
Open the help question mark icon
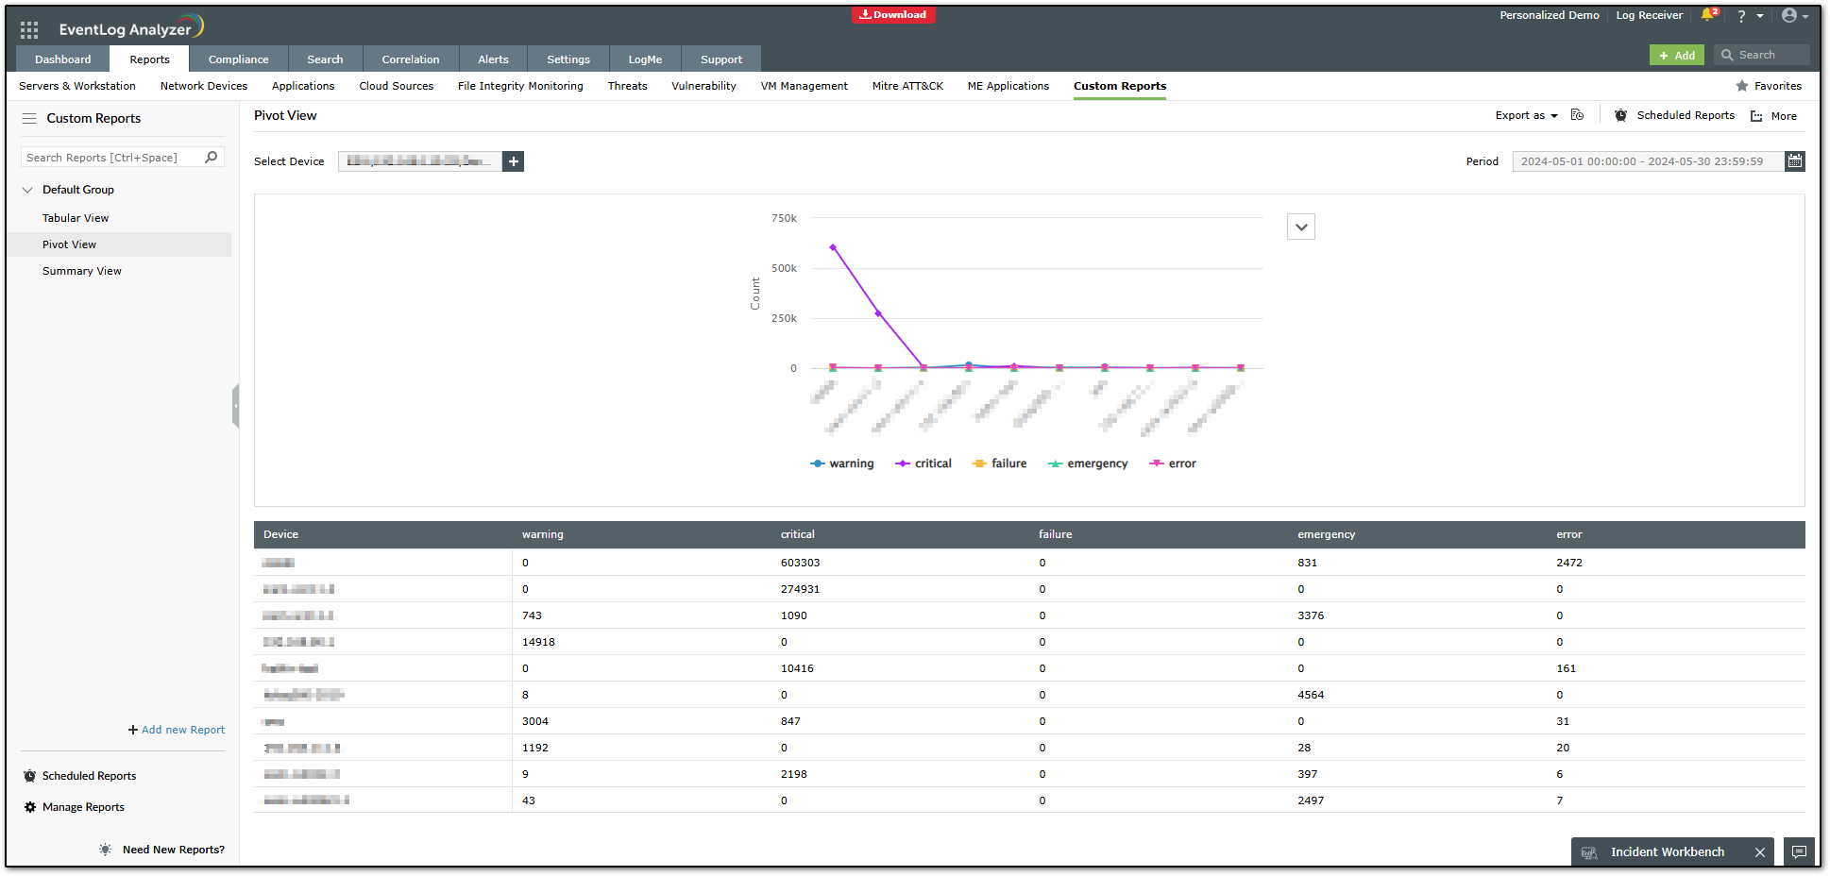pos(1741,16)
